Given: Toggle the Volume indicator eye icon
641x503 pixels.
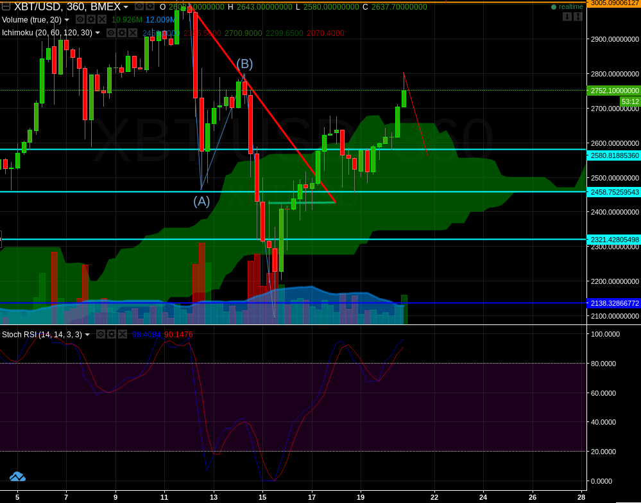Looking at the screenshot, I should click(x=81, y=20).
